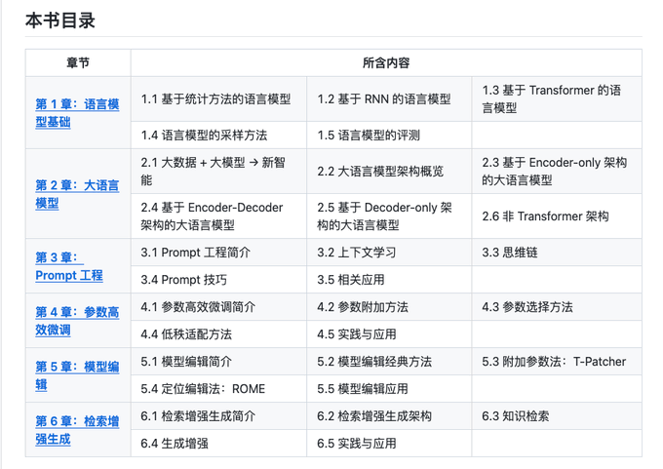Select cell 1.3 基于 Transformer 的语言模型
Image resolution: width=663 pixels, height=469 pixels.
[557, 98]
